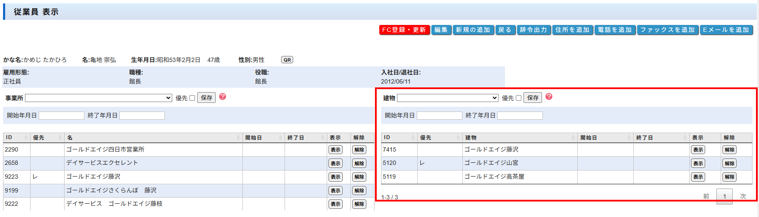The image size is (759, 217).
Task: Click the 事業所 開始年月日 input field
Action: (62, 116)
